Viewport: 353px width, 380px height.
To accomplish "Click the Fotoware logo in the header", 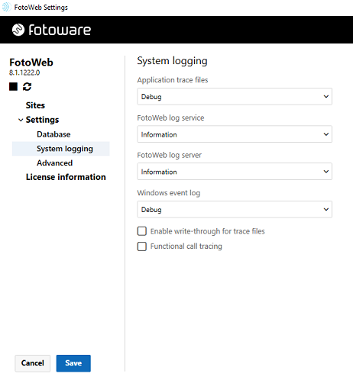I will coord(51,30).
